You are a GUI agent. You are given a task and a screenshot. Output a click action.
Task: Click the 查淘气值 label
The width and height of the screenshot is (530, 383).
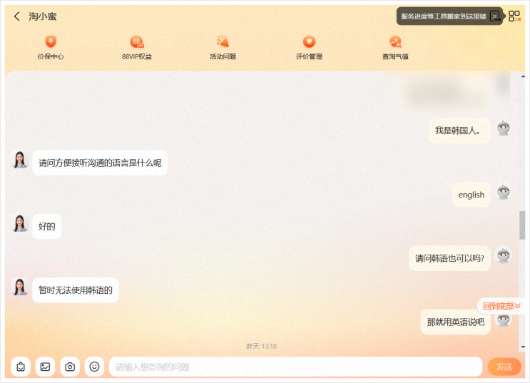tap(395, 57)
